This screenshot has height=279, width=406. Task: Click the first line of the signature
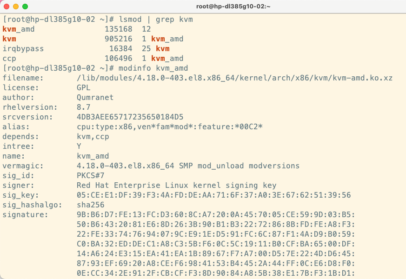click(x=216, y=215)
